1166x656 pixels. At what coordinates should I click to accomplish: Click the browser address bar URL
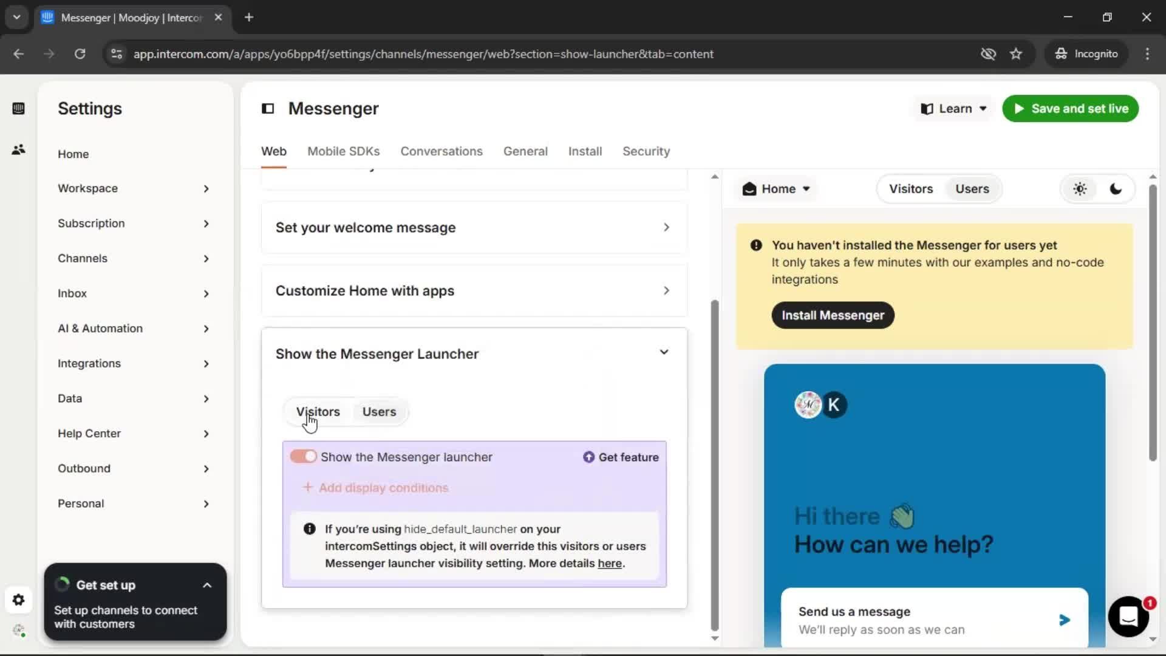pos(423,54)
